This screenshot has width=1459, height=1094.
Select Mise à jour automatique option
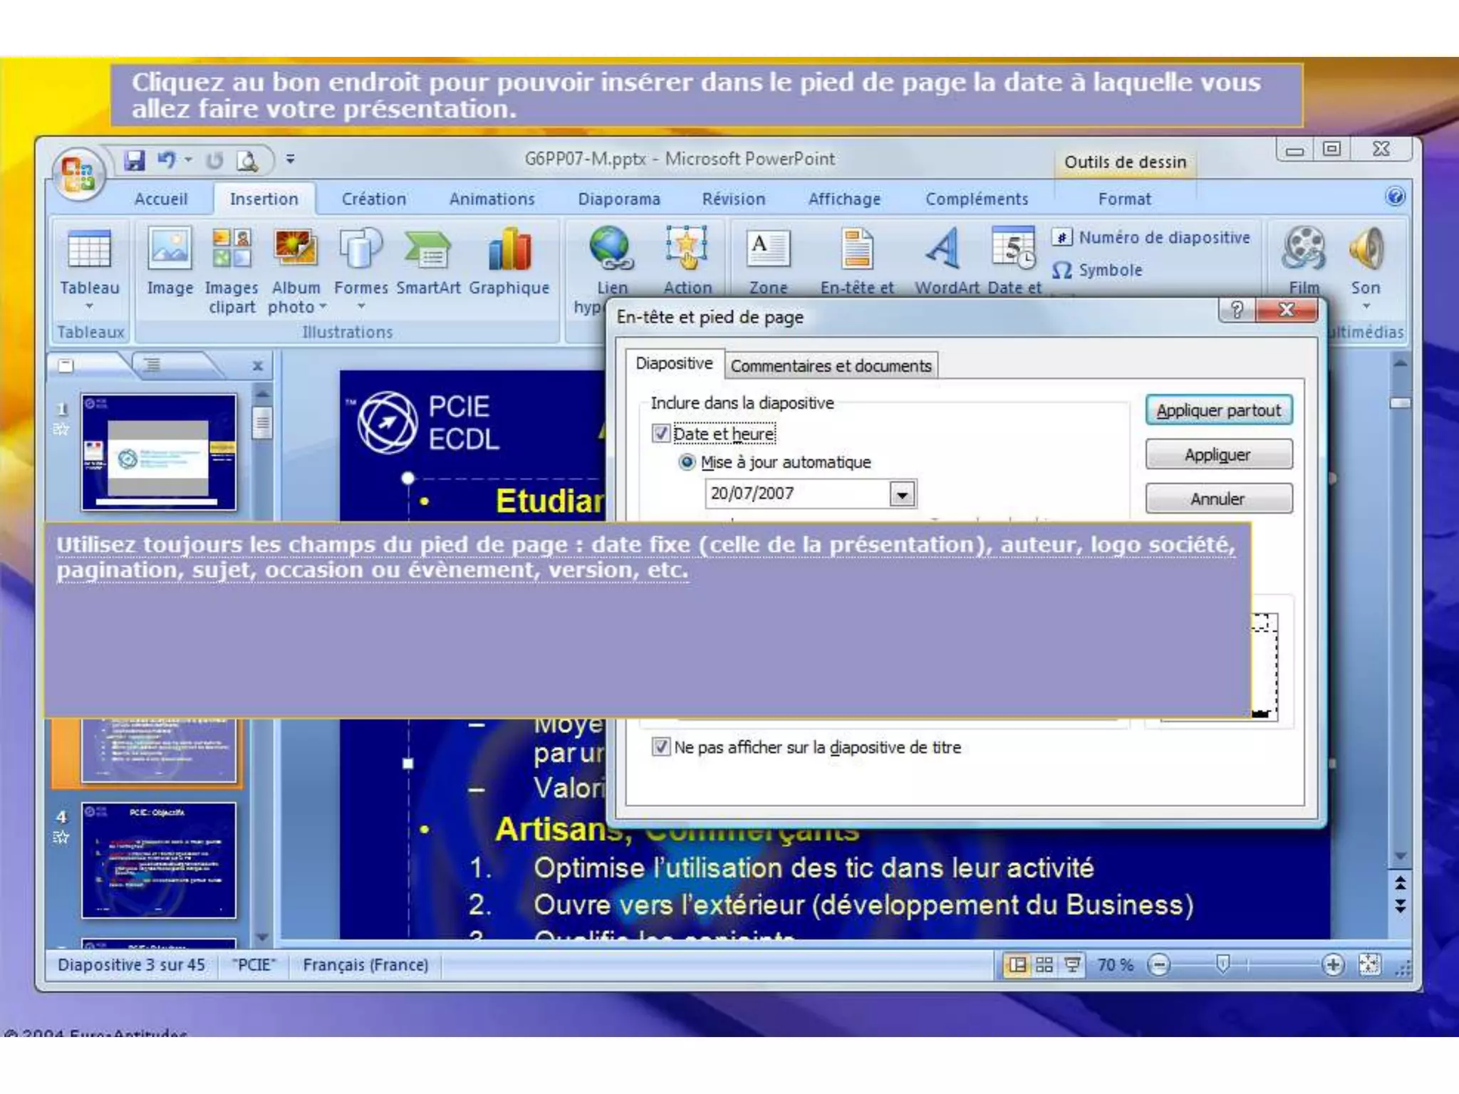pos(687,462)
